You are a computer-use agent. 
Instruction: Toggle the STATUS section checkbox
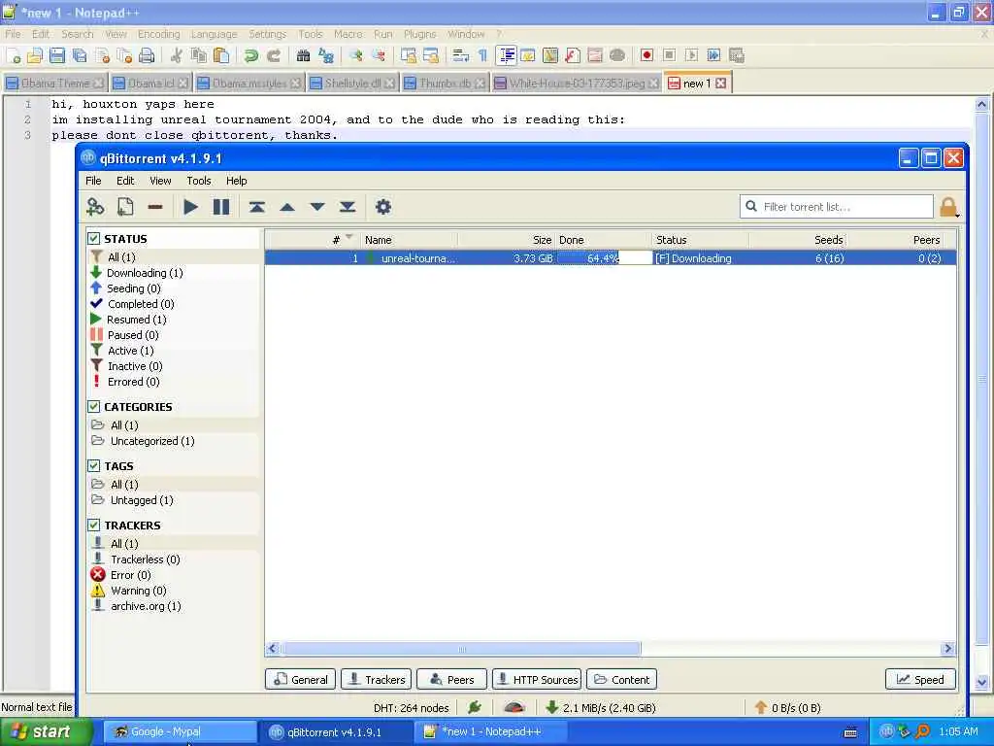point(94,239)
